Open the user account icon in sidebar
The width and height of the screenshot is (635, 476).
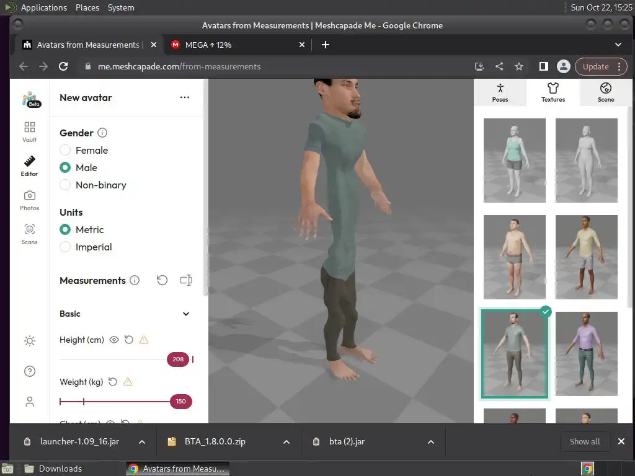(x=30, y=402)
